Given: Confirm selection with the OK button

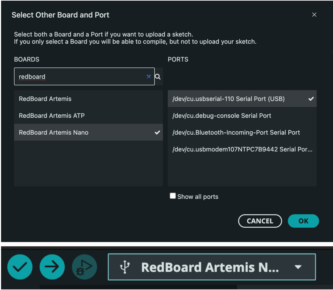Looking at the screenshot, I should click(303, 221).
